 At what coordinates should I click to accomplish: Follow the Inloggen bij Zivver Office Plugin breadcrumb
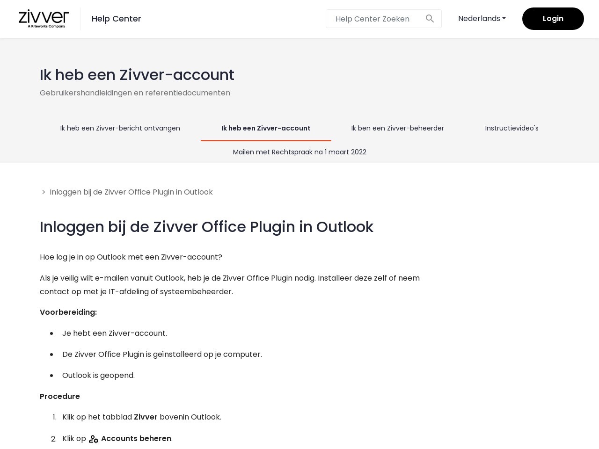click(x=131, y=192)
